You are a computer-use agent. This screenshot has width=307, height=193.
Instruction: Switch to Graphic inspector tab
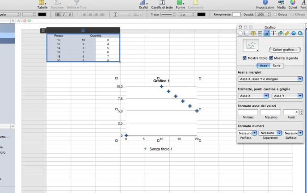(280, 33)
